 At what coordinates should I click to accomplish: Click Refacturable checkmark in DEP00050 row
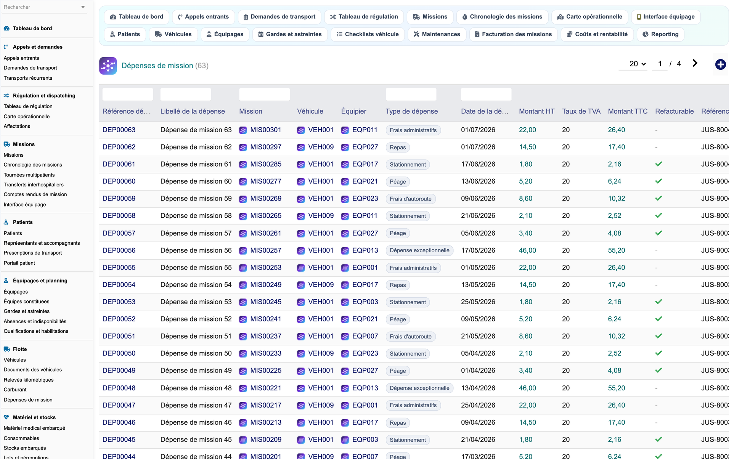pos(658,353)
